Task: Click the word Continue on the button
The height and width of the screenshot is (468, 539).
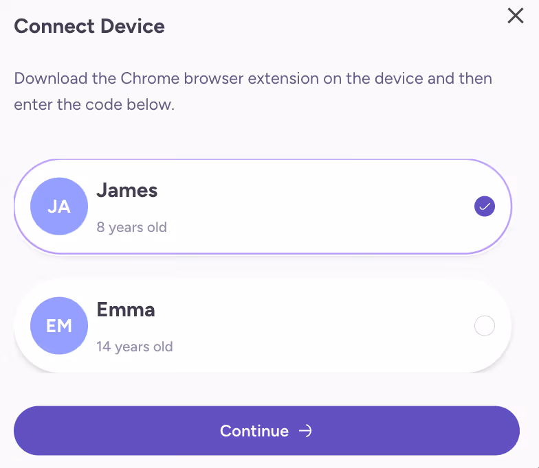Action: [x=254, y=431]
